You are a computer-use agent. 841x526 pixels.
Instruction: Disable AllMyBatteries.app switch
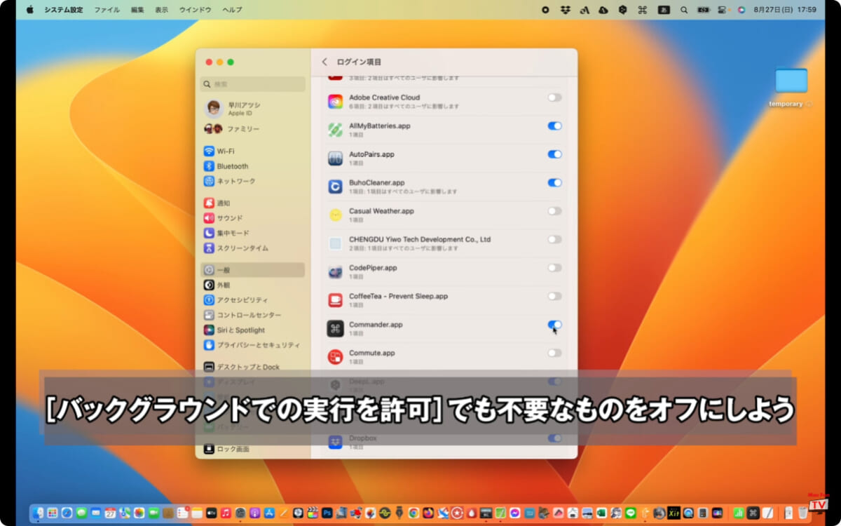point(554,126)
